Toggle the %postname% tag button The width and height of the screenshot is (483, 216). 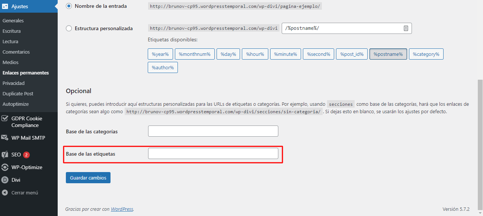[x=388, y=54]
